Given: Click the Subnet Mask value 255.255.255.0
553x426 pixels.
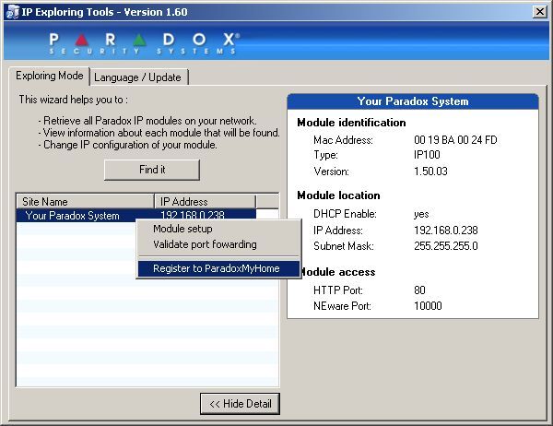Looking at the screenshot, I should pyautogui.click(x=446, y=246).
